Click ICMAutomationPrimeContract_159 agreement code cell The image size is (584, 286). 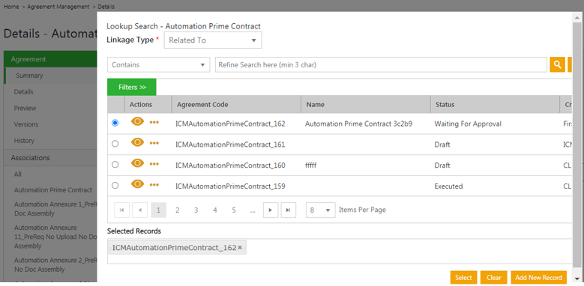tap(230, 186)
